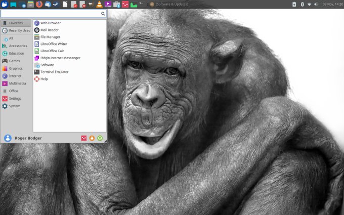Click the menu search field
The image size is (344, 215).
pos(51,14)
